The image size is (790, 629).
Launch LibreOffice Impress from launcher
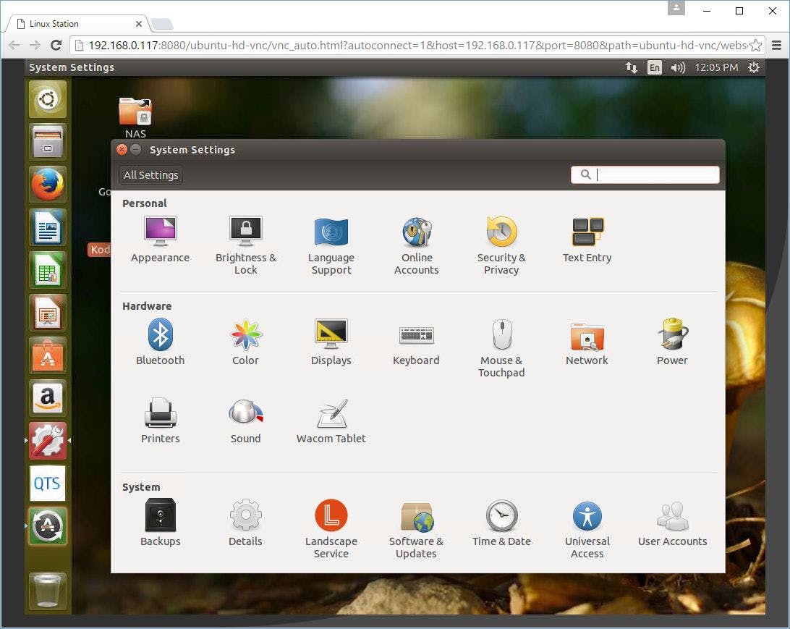(x=47, y=313)
